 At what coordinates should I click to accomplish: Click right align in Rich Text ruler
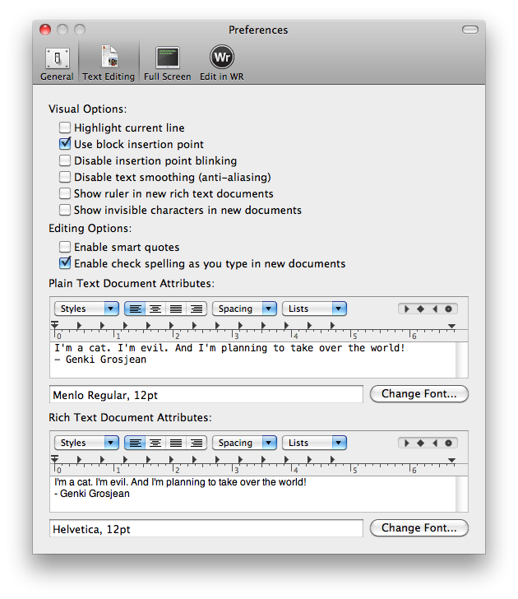click(196, 443)
